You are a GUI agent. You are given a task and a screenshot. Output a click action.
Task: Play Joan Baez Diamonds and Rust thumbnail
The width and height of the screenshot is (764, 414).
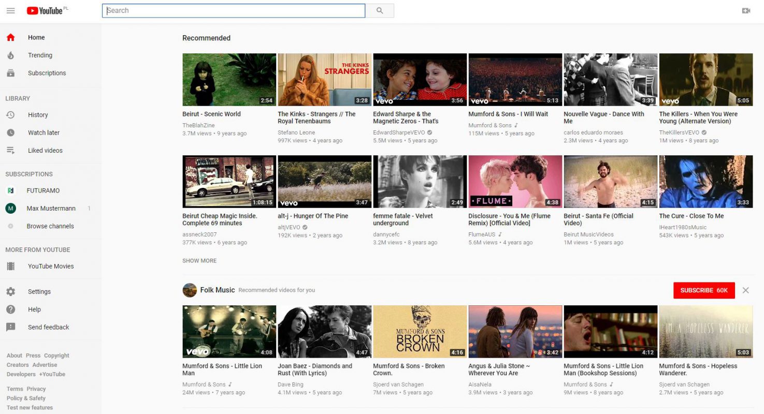click(324, 332)
